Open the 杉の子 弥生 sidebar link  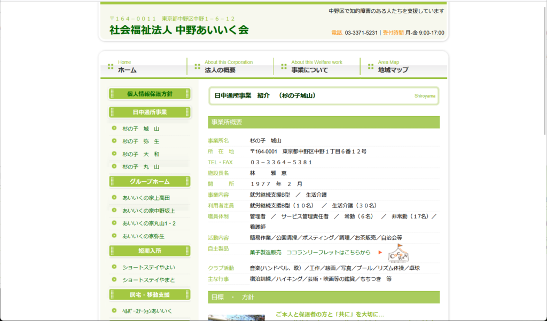(140, 141)
